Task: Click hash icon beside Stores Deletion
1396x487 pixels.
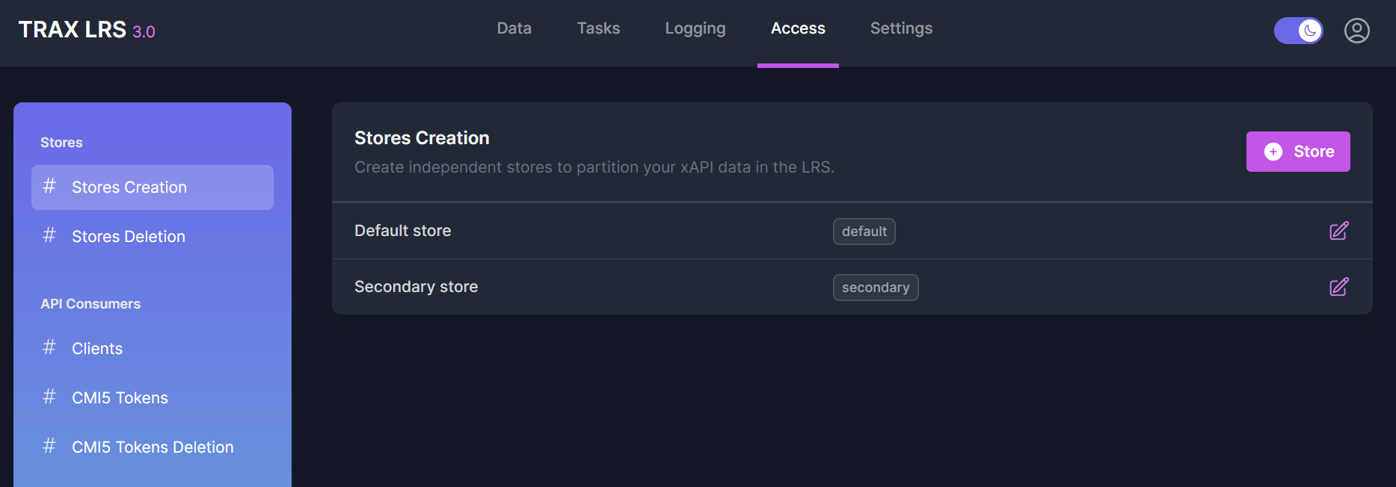Action: tap(49, 235)
